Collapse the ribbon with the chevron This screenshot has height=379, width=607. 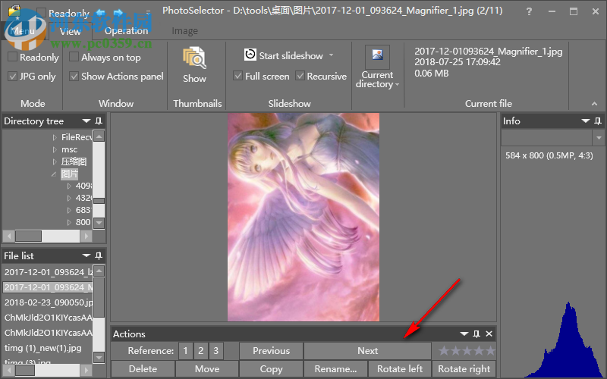pos(594,104)
